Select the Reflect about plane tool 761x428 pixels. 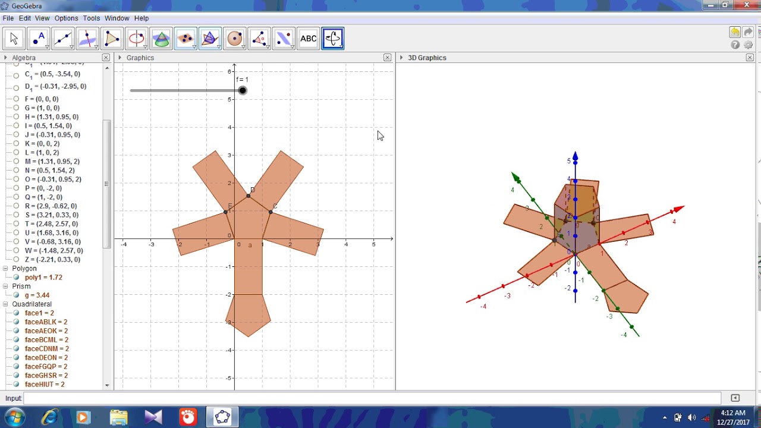pyautogui.click(x=284, y=39)
